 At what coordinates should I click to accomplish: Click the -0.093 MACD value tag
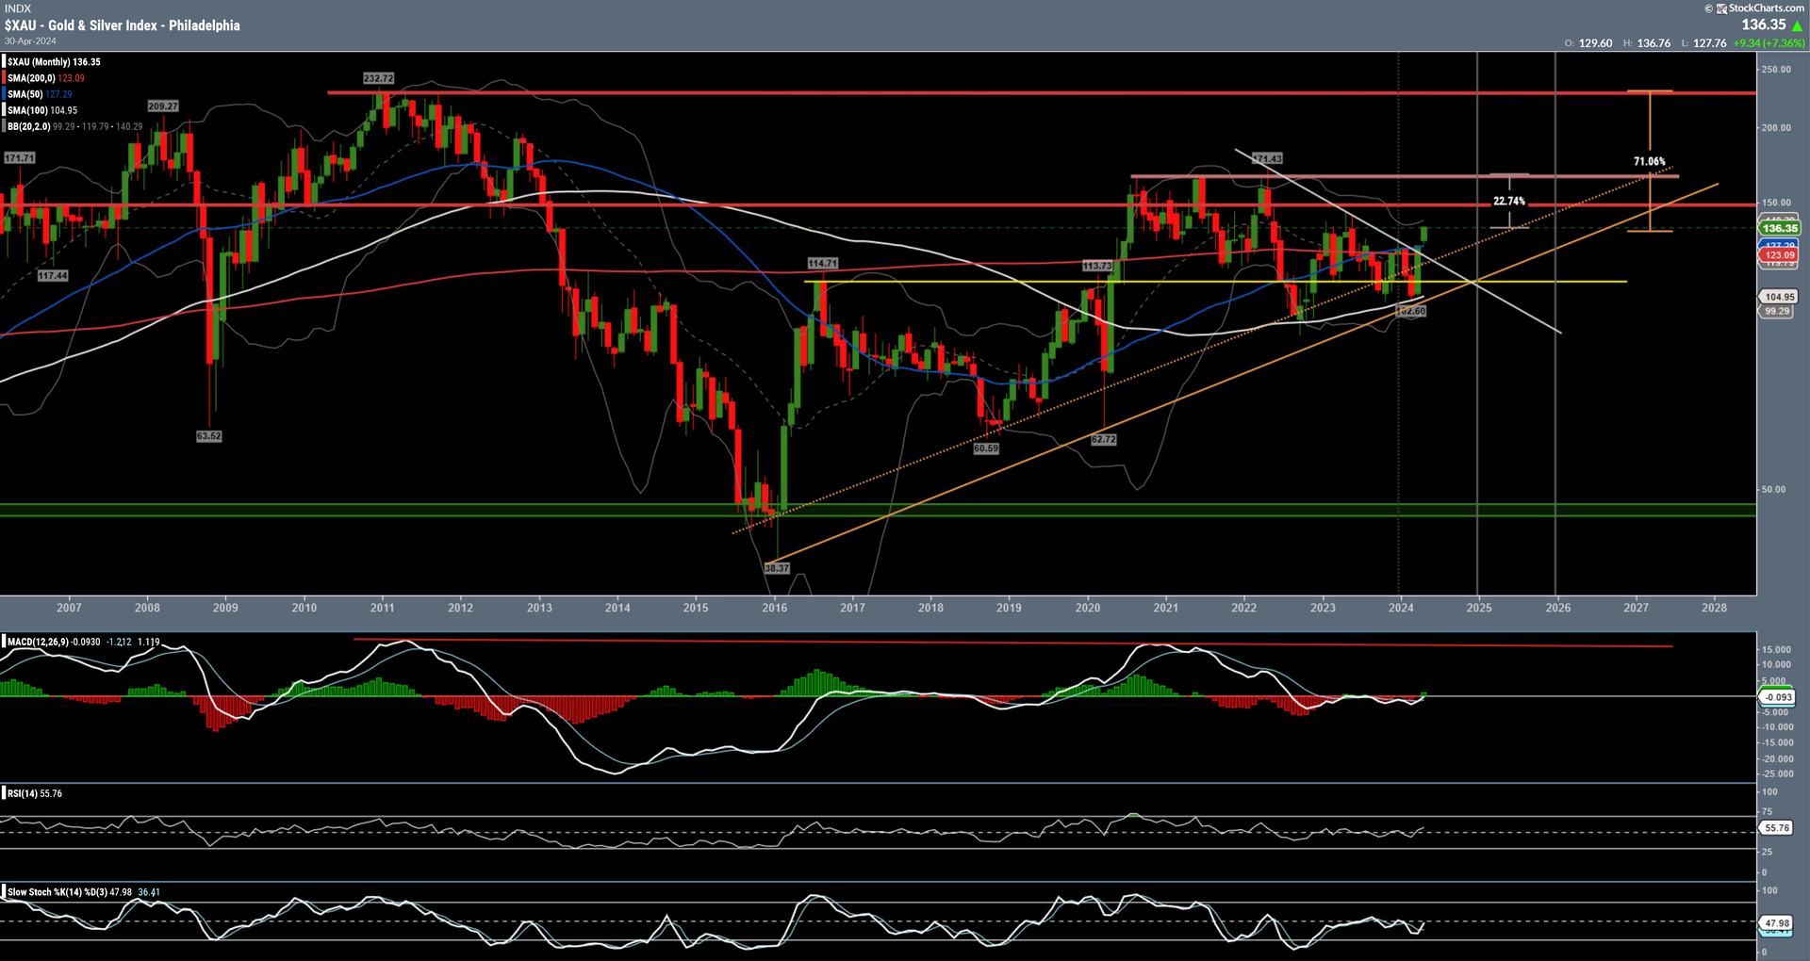point(1778,697)
